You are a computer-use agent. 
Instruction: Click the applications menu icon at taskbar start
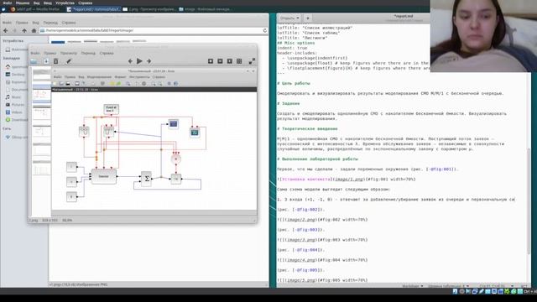click(x=3, y=9)
